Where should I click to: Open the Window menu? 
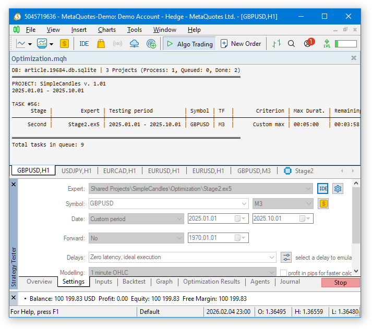coord(165,30)
